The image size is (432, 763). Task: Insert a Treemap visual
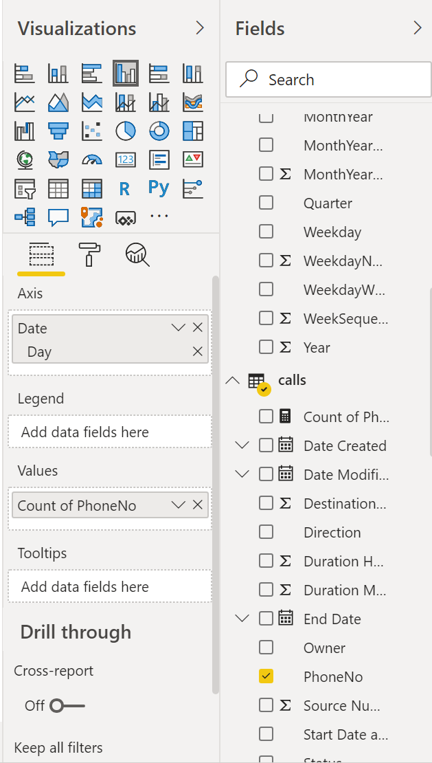coord(193,131)
